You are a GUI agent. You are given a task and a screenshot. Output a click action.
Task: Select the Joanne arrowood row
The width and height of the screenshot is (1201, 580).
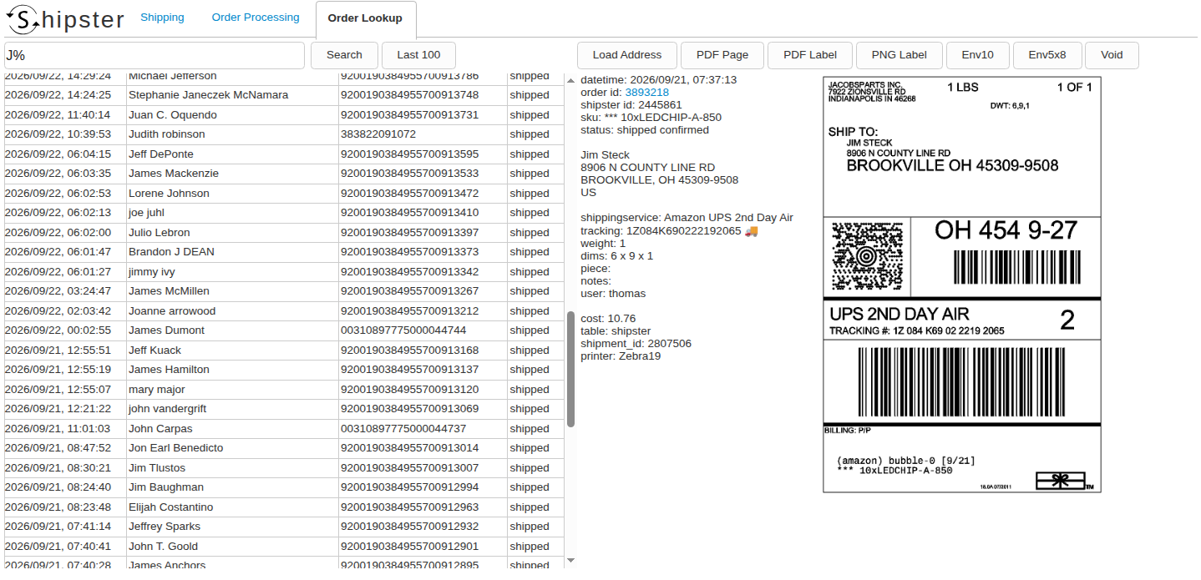tap(284, 311)
